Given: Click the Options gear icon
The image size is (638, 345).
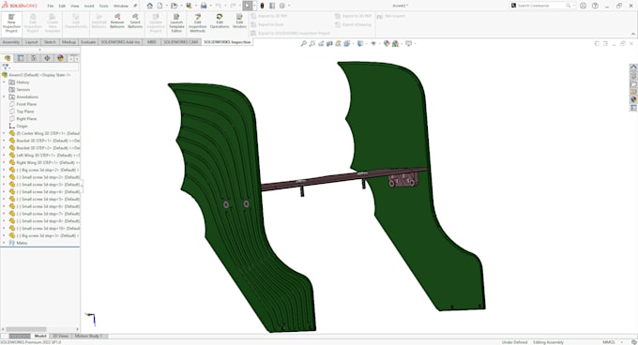Looking at the screenshot, I should point(282,6).
